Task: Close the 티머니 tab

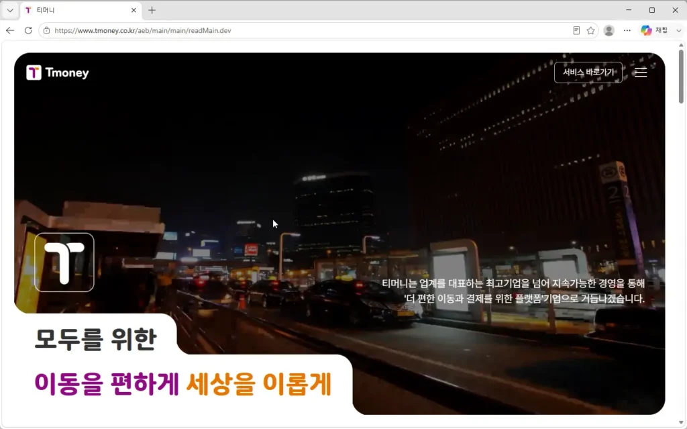Action: [134, 10]
